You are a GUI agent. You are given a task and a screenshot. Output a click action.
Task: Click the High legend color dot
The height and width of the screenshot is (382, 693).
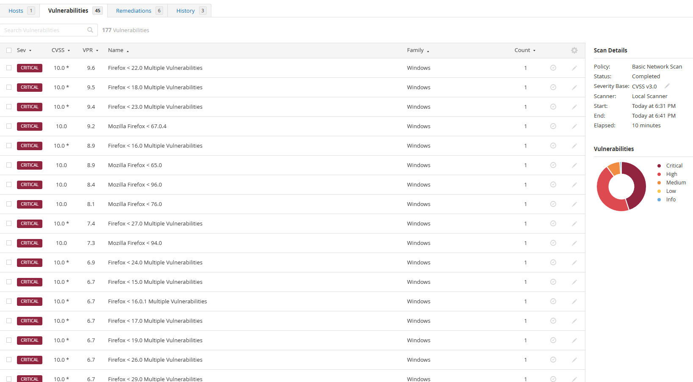(659, 174)
